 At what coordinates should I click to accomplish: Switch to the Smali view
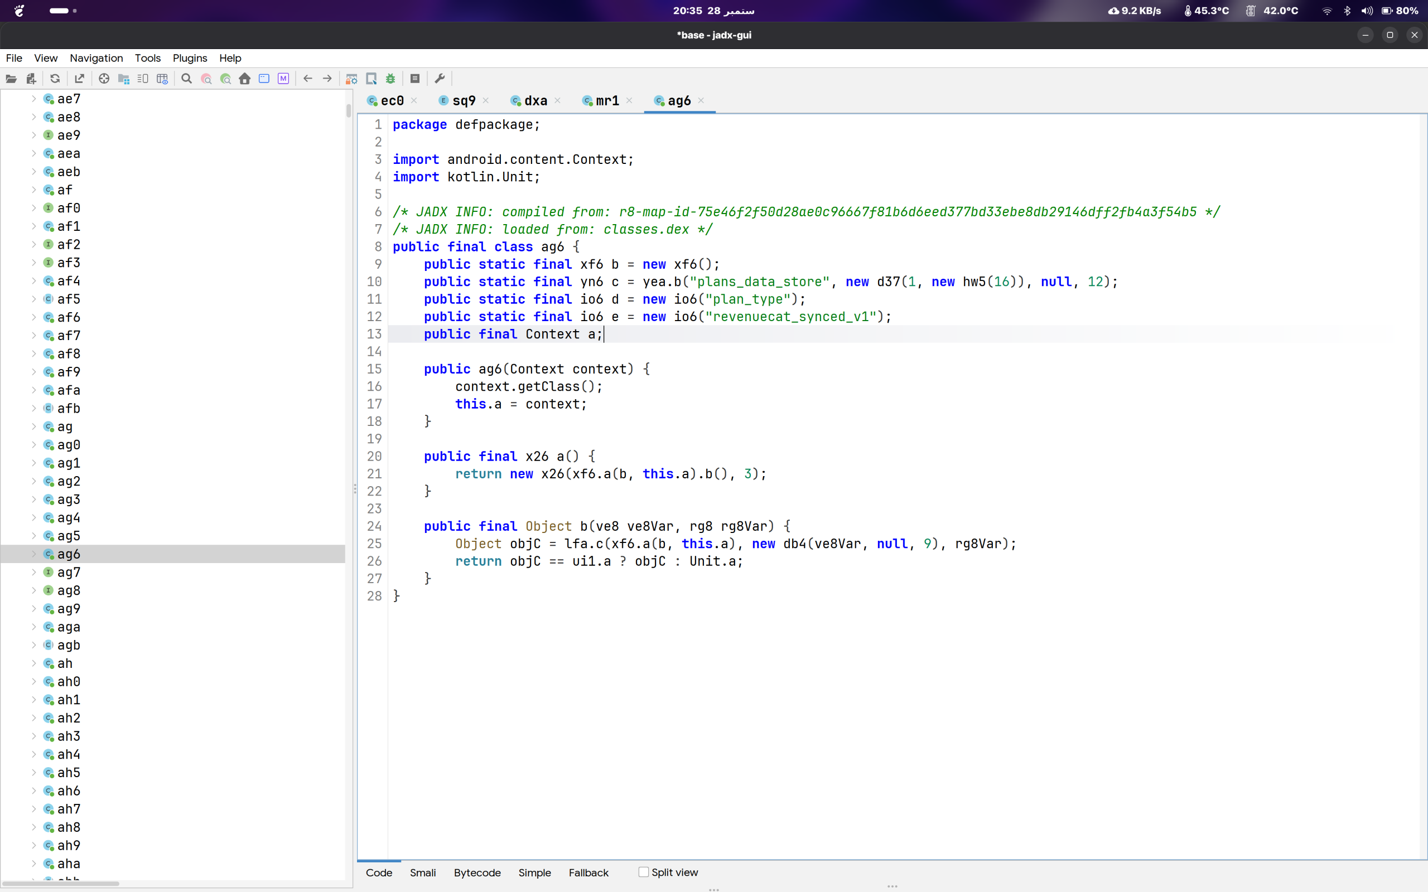click(x=422, y=872)
